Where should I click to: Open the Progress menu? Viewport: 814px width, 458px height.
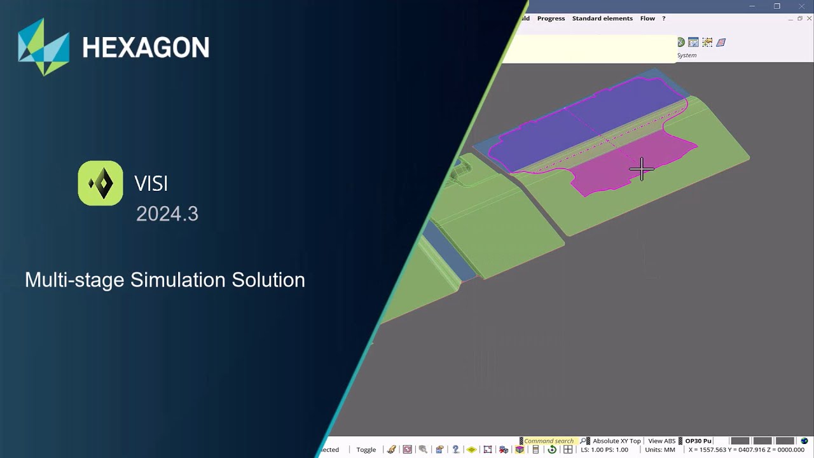click(x=551, y=18)
